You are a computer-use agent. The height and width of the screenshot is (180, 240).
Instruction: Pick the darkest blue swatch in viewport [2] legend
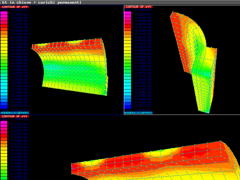coord(128,107)
